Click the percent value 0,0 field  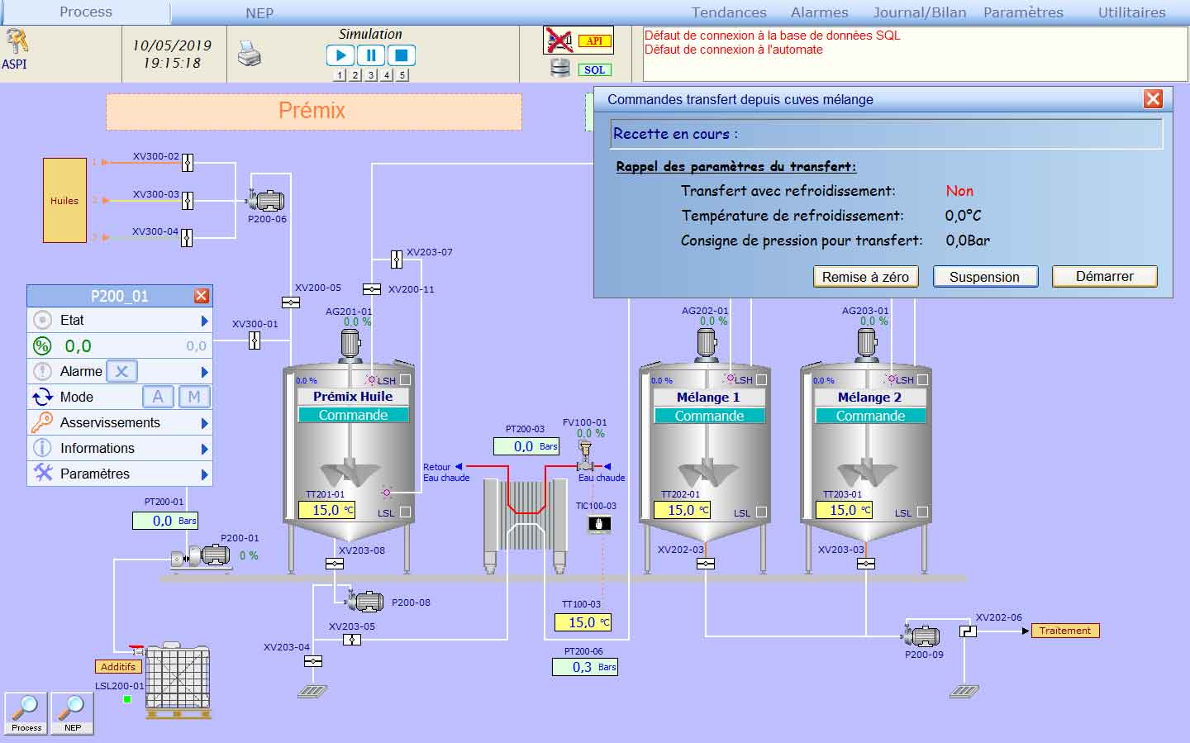[120, 346]
